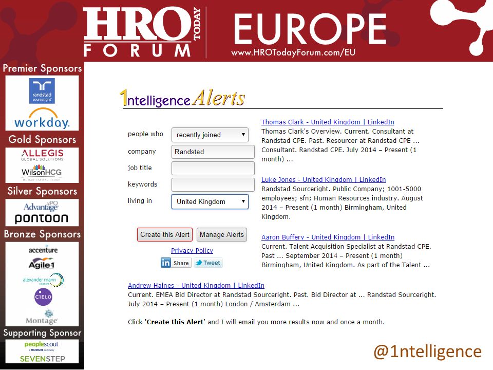Viewport: 493px width, 370px height.
Task: Open Aaron Buffery's LinkedIn result link
Action: click(328, 237)
